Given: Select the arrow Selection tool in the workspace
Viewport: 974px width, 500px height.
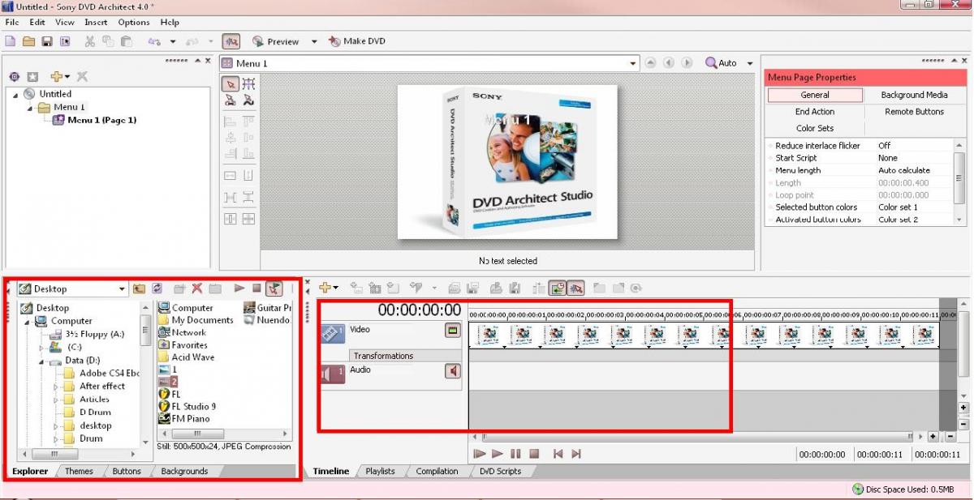Looking at the screenshot, I should coord(231,83).
